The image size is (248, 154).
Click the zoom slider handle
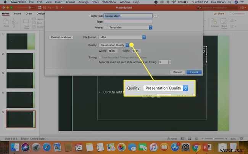point(214,139)
